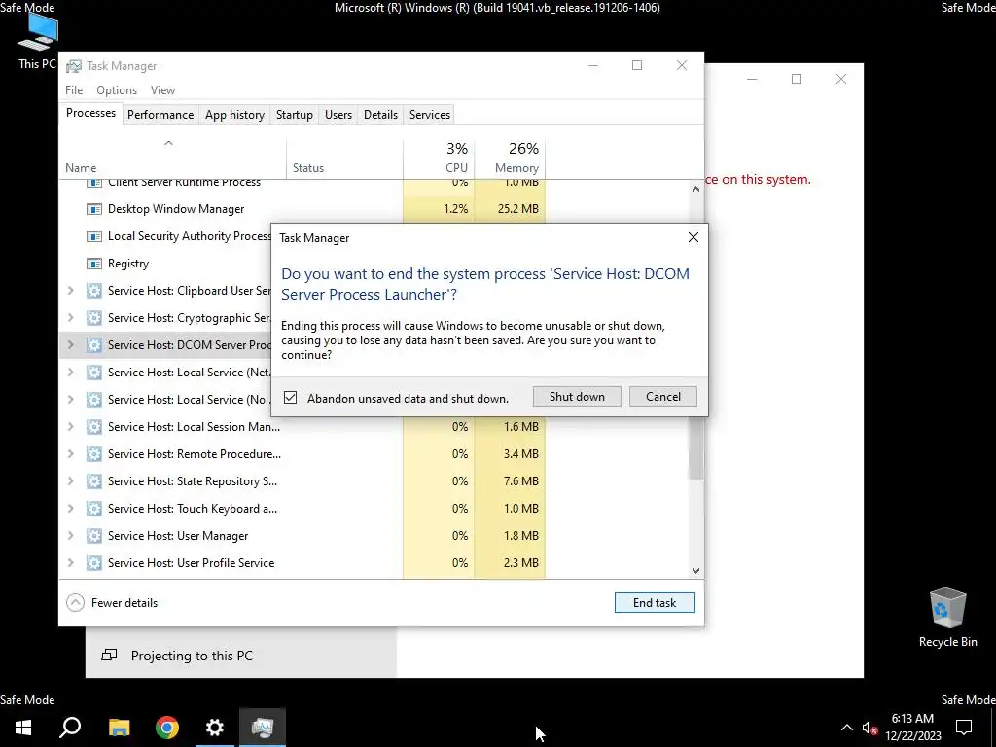Click process list scrollbar down arrow
The width and height of the screenshot is (996, 747).
[695, 570]
